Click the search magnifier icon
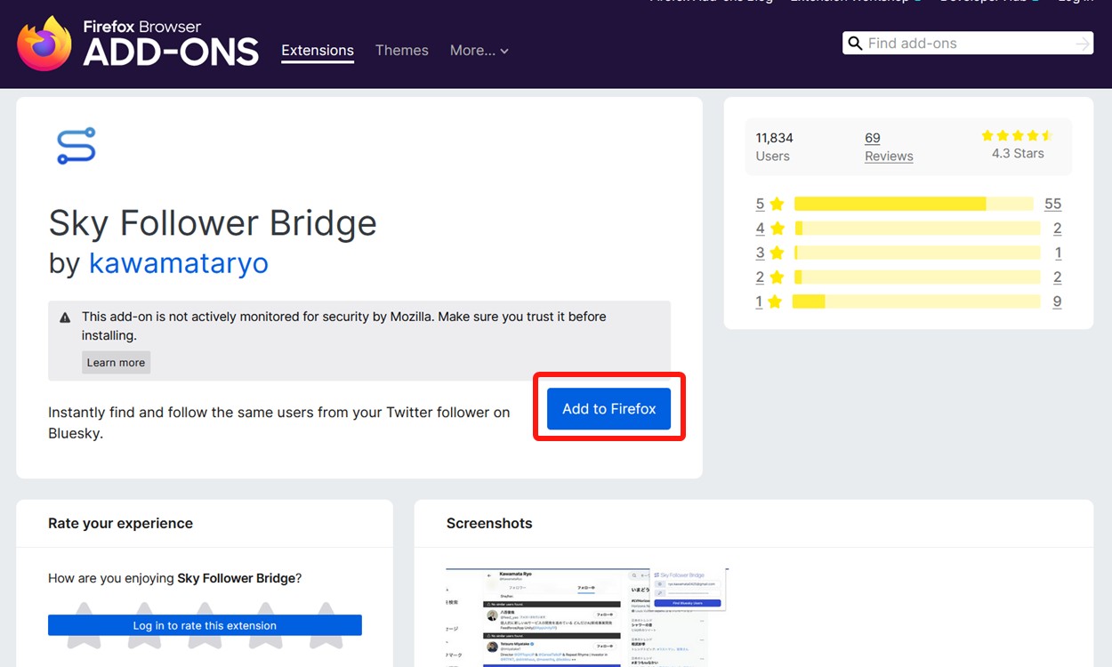 tap(855, 43)
